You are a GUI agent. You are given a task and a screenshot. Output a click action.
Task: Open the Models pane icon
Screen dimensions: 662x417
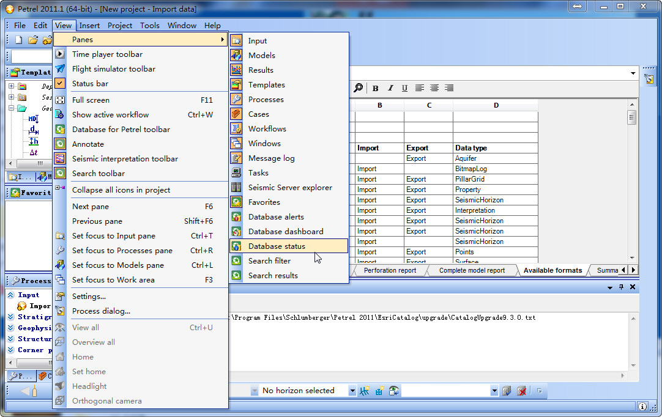(x=236, y=55)
